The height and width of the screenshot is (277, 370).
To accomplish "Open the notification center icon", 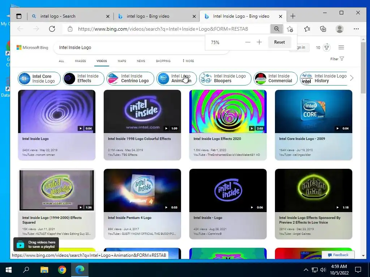I will (x=358, y=270).
